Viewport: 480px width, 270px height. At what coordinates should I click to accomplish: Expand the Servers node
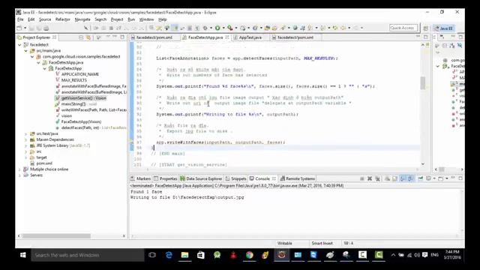tap(20, 175)
